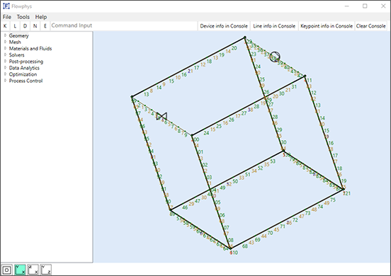Expand the Process Control tree node
Screen dimensions: 391x276
point(5,81)
